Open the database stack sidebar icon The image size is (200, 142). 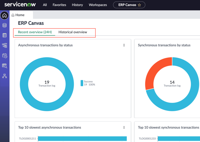coord(4,25)
